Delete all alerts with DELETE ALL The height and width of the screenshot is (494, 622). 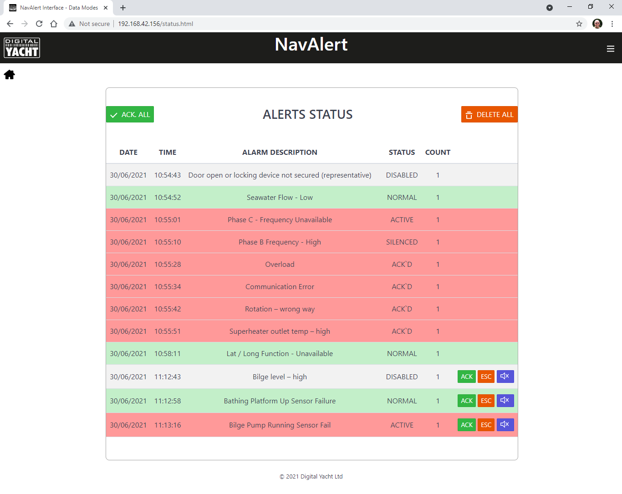489,114
